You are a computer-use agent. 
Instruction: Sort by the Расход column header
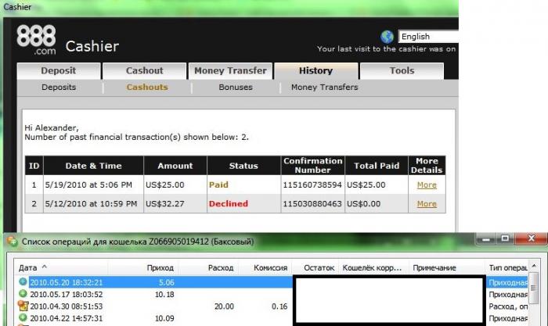click(x=208, y=267)
